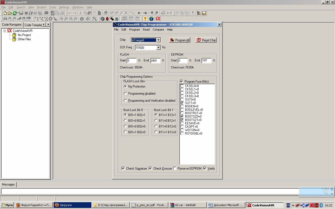Open the globe web site icon
Screen dimensions: 335x209
pyautogui.click(x=151, y=19)
